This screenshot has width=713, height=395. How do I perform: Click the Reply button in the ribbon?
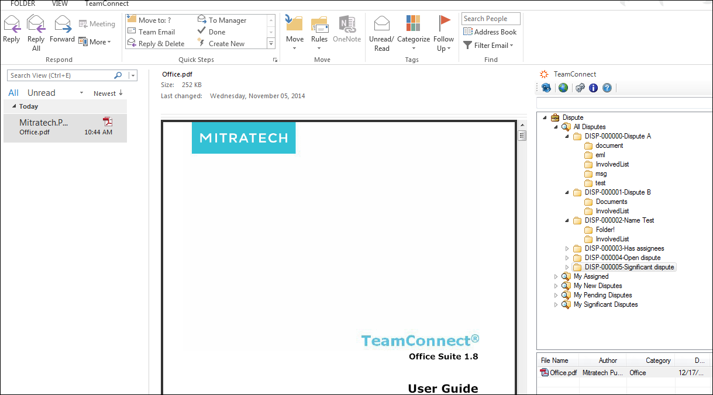[12, 30]
